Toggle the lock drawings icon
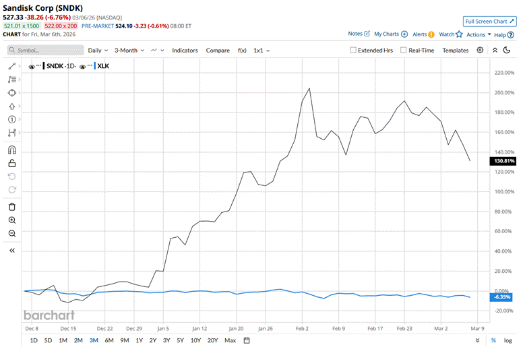Viewport: 525px width, 347px height. (12, 163)
